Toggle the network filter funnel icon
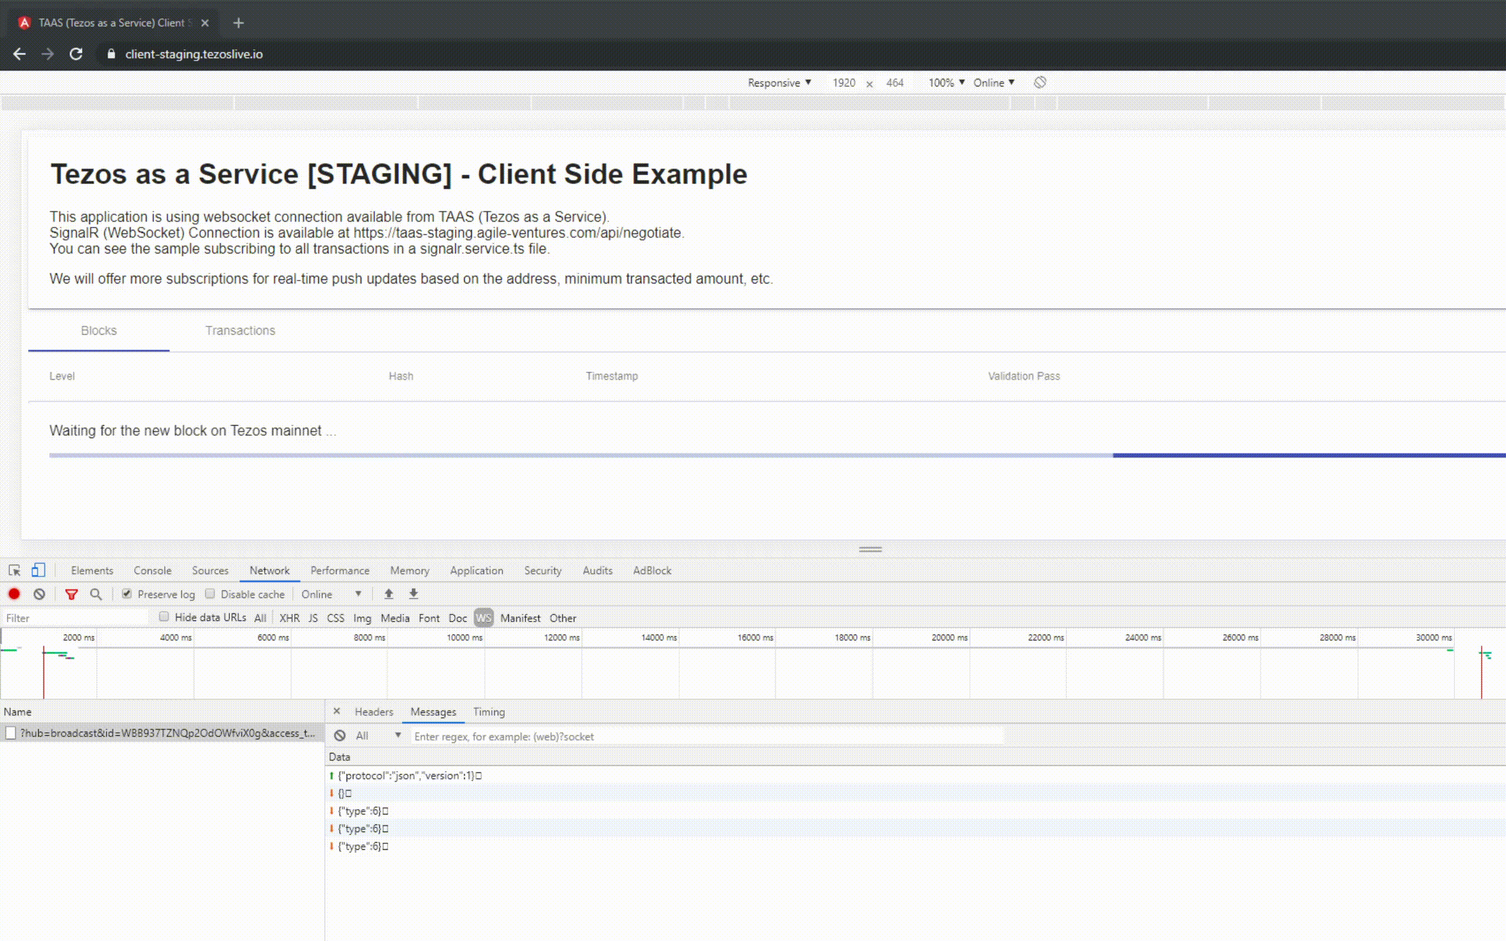This screenshot has height=941, width=1506. (x=72, y=595)
